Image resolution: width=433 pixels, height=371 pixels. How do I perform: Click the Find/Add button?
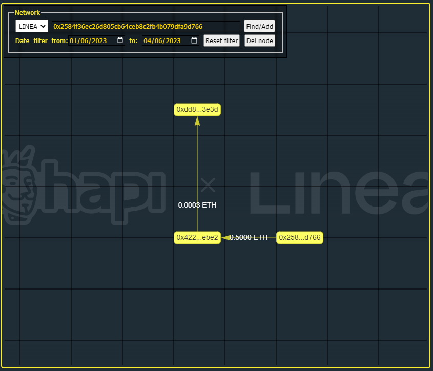coord(260,26)
